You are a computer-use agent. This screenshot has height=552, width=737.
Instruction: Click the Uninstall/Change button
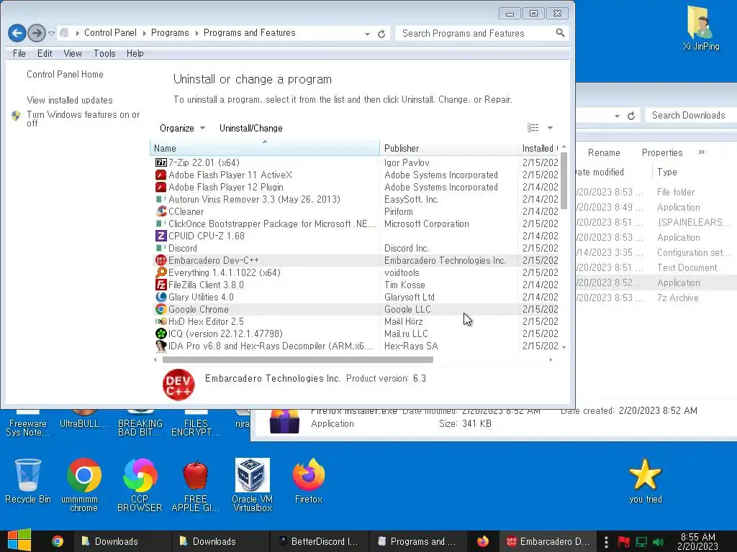[x=251, y=128]
